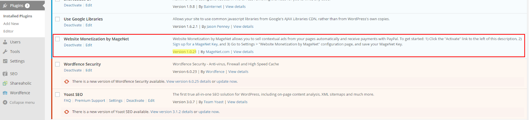This screenshot has height=120, width=529.
Task: Click the Settings sidebar icon
Action: 5,61
